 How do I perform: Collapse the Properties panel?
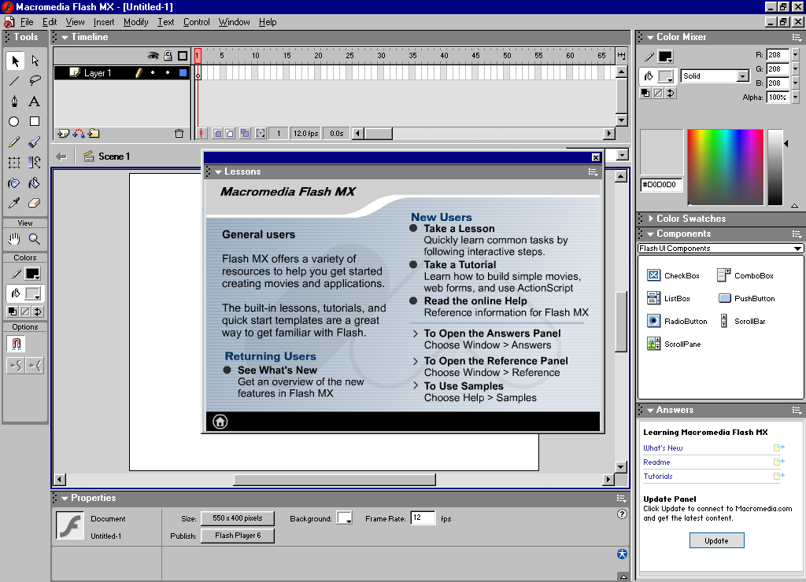pyautogui.click(x=65, y=498)
